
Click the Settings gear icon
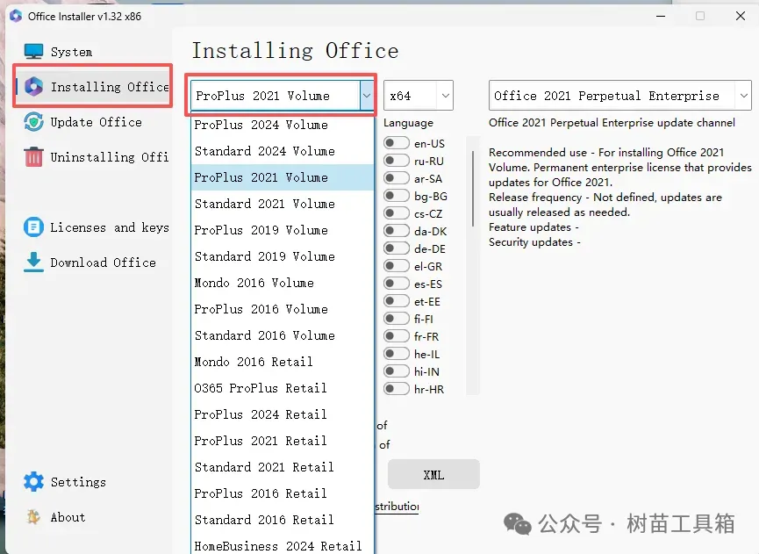point(33,482)
